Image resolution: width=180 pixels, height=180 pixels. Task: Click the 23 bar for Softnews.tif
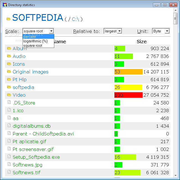[127, 173]
